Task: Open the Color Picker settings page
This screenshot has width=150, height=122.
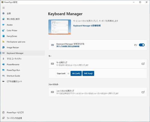Action: click(x=23, y=30)
